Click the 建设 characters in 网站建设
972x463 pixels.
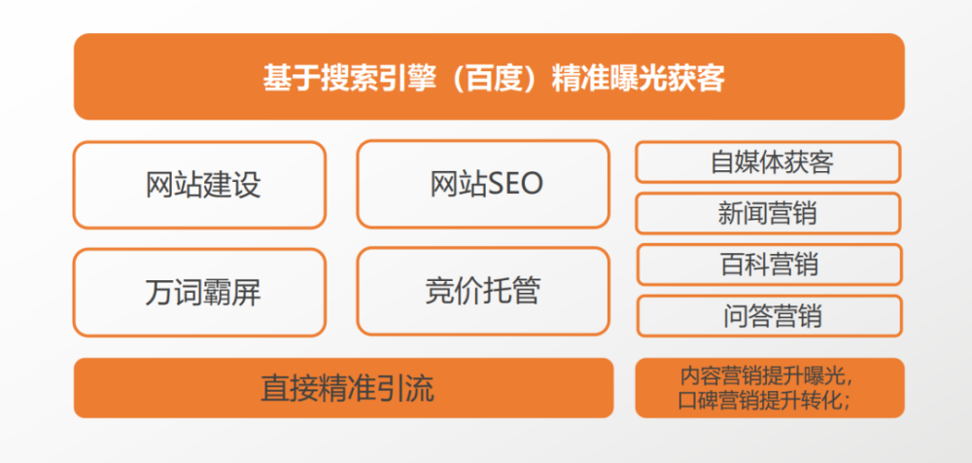[232, 185]
